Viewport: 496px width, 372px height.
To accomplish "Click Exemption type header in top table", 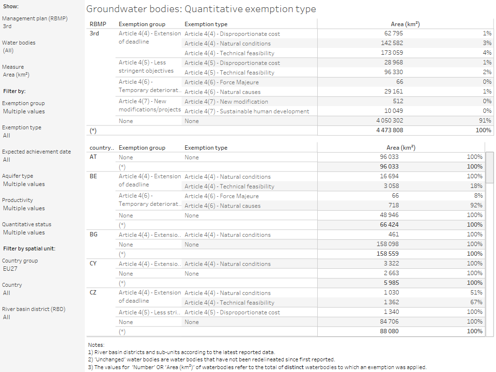I will click(206, 24).
